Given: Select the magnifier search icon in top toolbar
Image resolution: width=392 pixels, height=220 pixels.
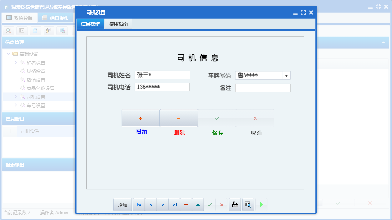Looking at the screenshot, I should coord(8,31).
